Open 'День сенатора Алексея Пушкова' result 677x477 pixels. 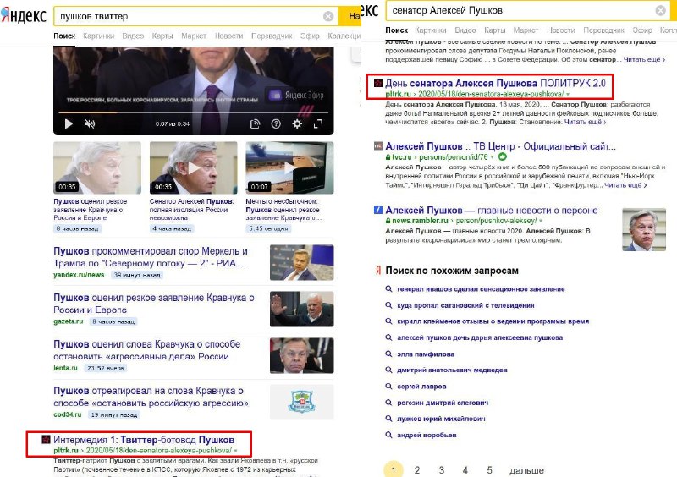coord(495,84)
